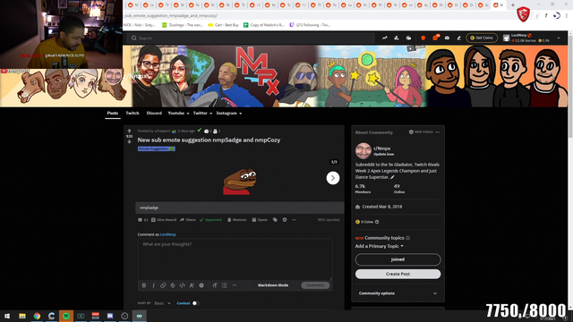Click the Emote Suggestion flair tag
573x322 pixels.
(157, 148)
